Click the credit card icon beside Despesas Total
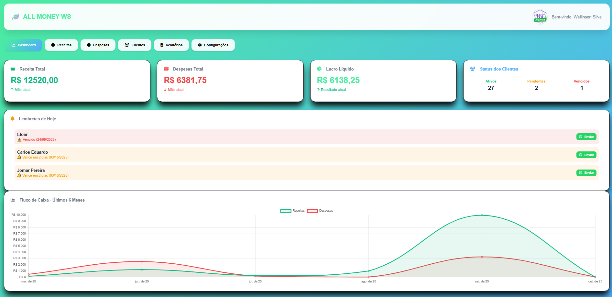The image size is (612, 297). pos(166,69)
